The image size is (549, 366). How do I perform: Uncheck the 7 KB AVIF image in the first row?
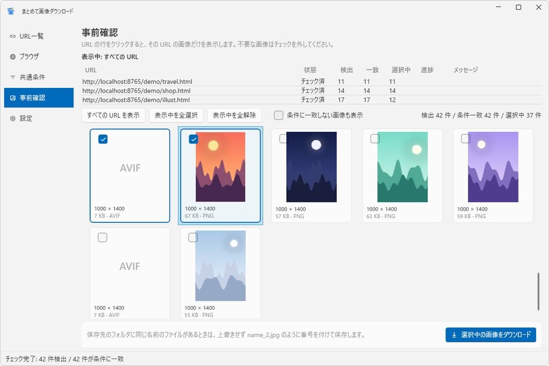[x=103, y=139]
